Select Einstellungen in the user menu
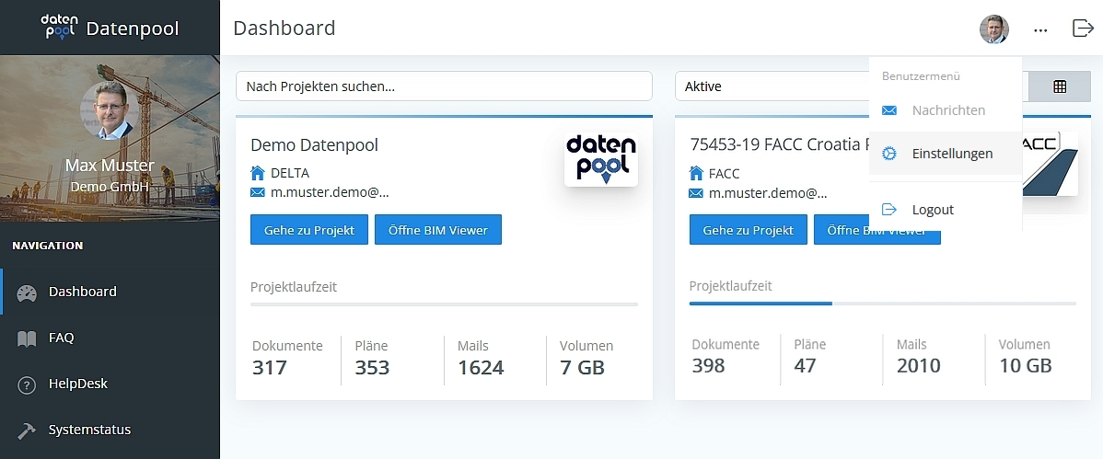 coord(952,154)
